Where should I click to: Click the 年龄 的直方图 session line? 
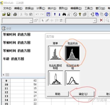pos(14,59)
